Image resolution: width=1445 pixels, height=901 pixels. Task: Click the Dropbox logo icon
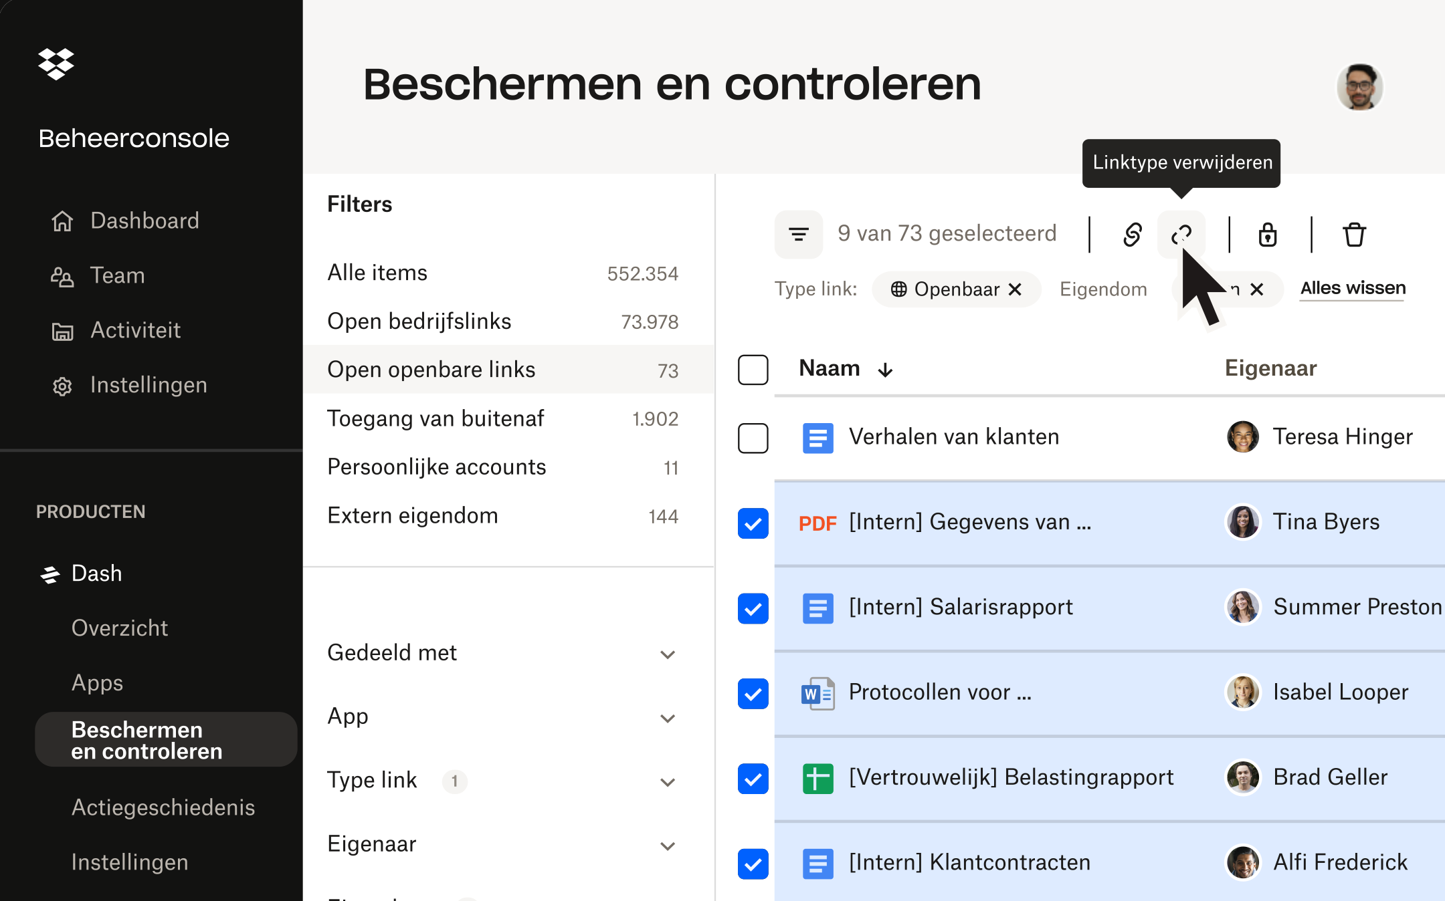point(56,64)
